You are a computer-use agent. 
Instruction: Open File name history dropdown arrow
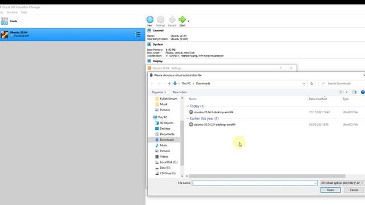click(x=315, y=183)
